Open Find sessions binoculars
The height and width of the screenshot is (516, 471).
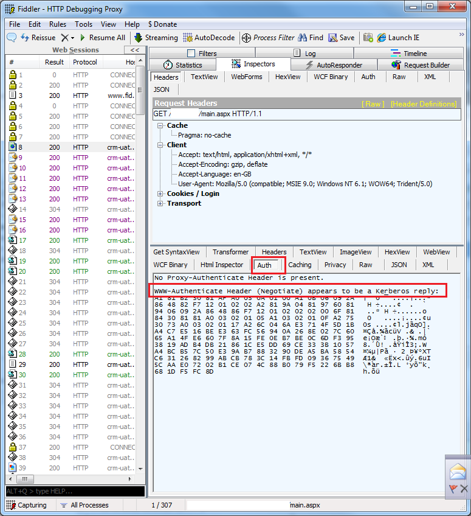(311, 38)
